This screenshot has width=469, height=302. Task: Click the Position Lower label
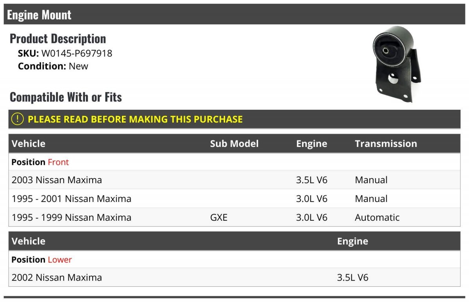(x=42, y=259)
